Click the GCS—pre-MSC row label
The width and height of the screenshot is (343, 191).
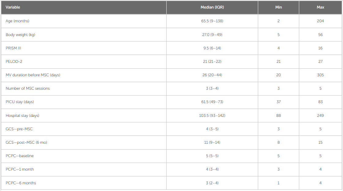click(x=19, y=129)
